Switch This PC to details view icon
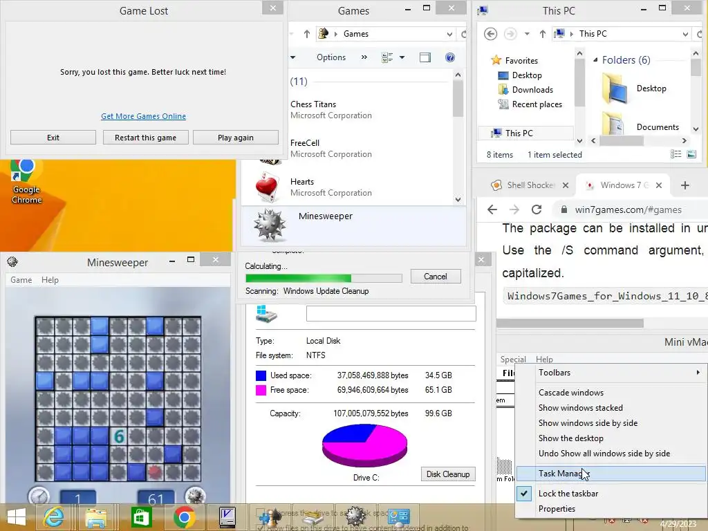 (x=676, y=154)
